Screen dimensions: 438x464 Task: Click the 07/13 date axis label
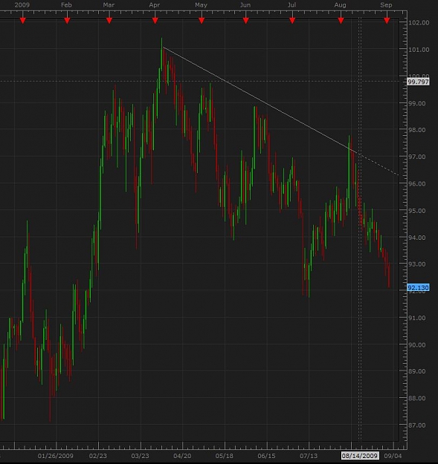(309, 456)
